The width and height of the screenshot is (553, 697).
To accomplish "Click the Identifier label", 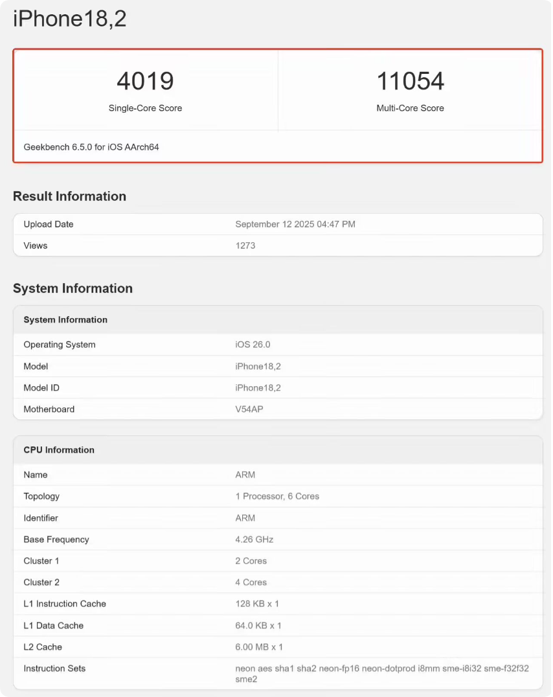I will pyautogui.click(x=41, y=518).
